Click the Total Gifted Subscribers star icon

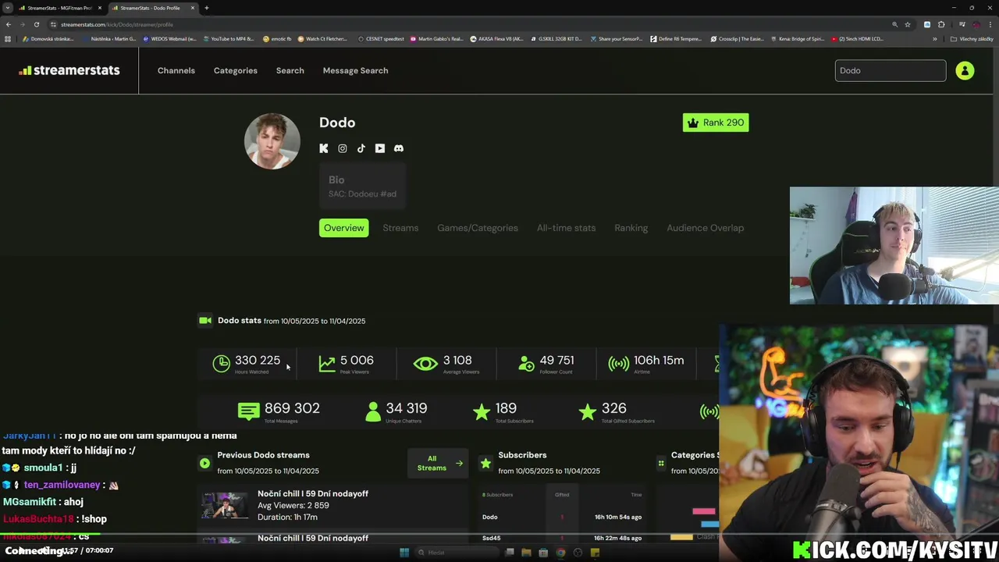click(x=588, y=411)
